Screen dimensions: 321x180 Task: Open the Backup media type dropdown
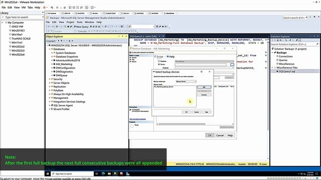tap(186, 81)
